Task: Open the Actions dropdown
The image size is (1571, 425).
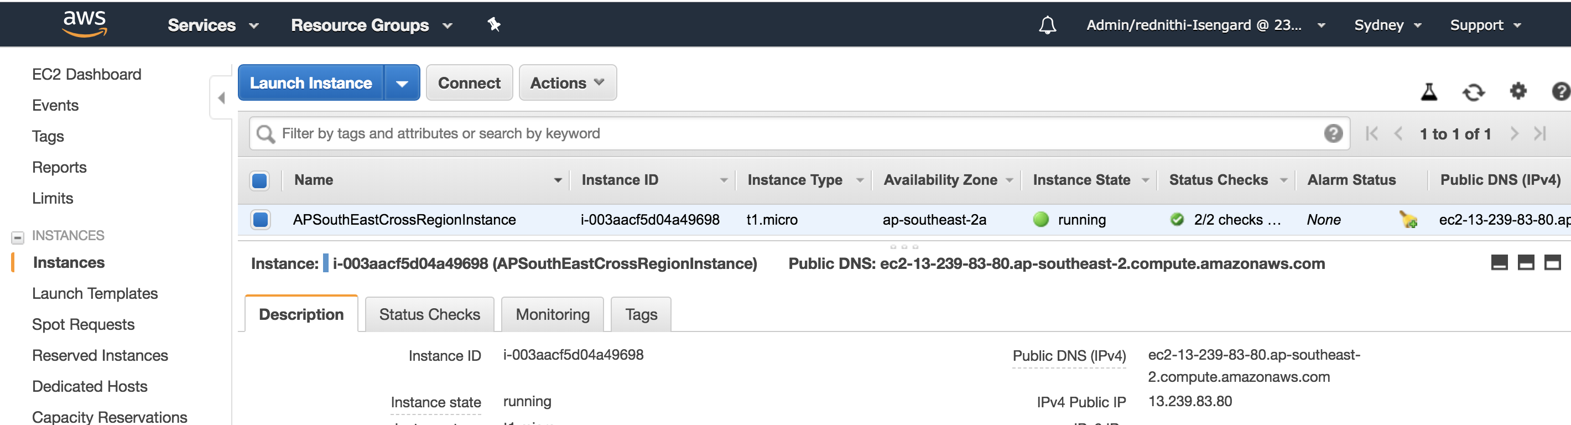Action: tap(568, 83)
